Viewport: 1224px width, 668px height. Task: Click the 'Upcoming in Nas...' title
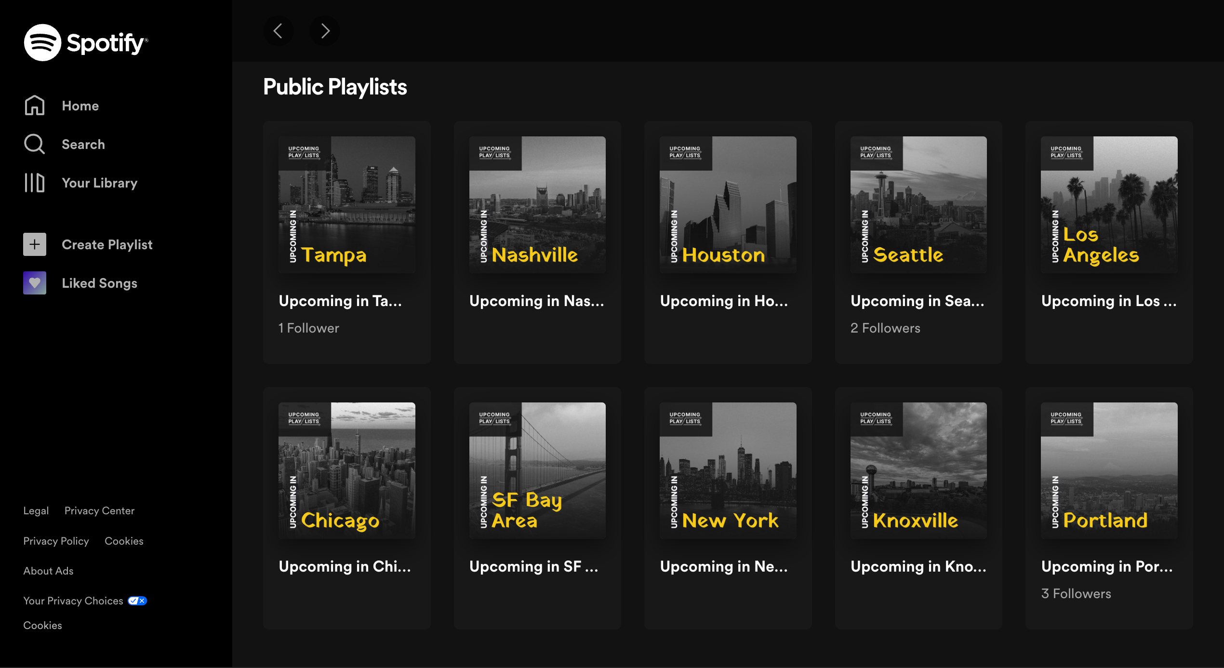click(537, 301)
